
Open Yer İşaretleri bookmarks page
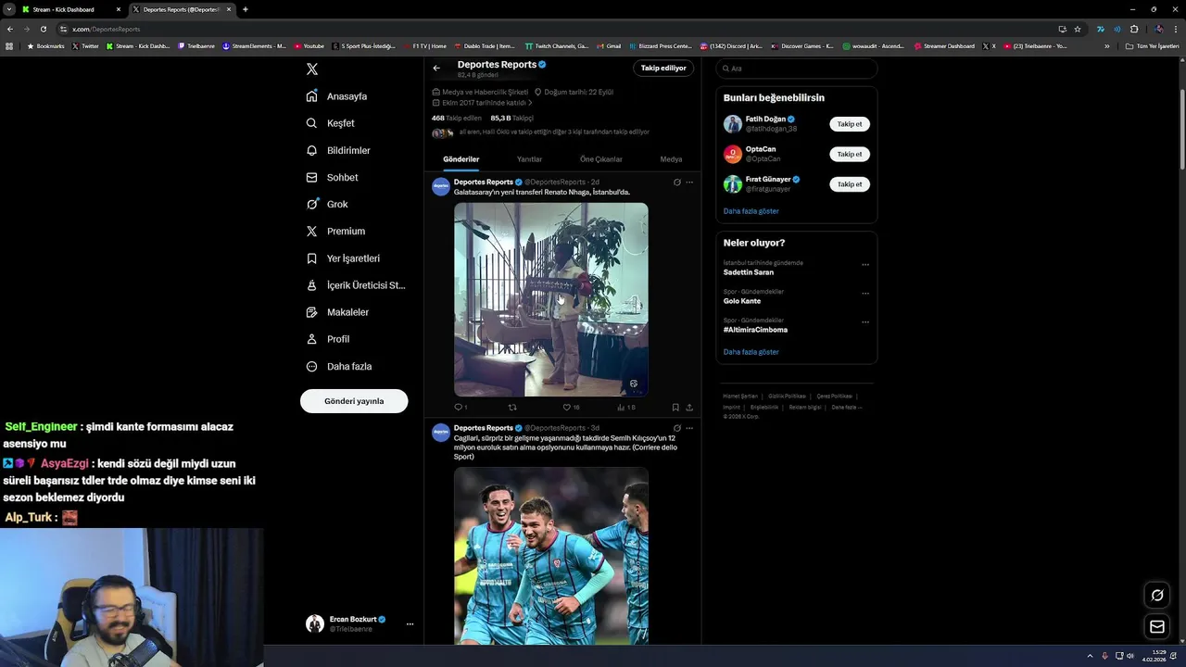click(x=343, y=258)
